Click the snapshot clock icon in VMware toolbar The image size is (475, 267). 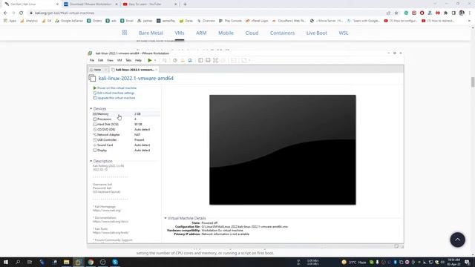(x=175, y=61)
